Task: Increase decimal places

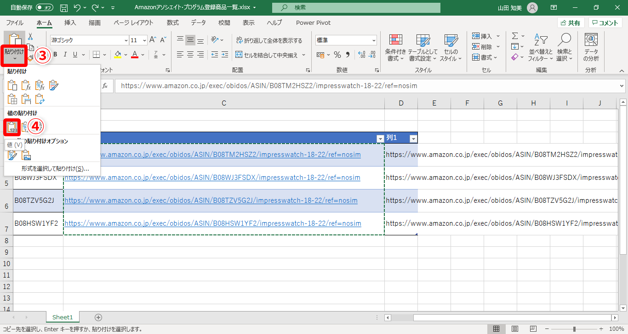Action: pos(361,55)
